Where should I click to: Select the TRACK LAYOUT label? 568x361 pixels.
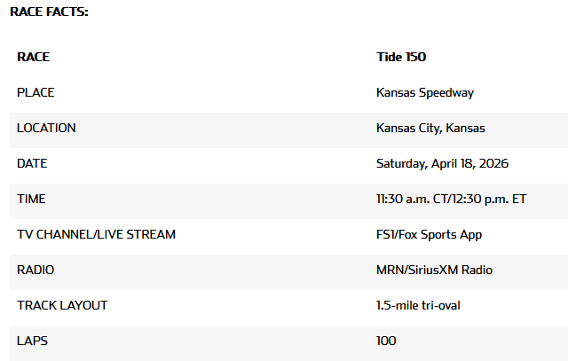62,305
